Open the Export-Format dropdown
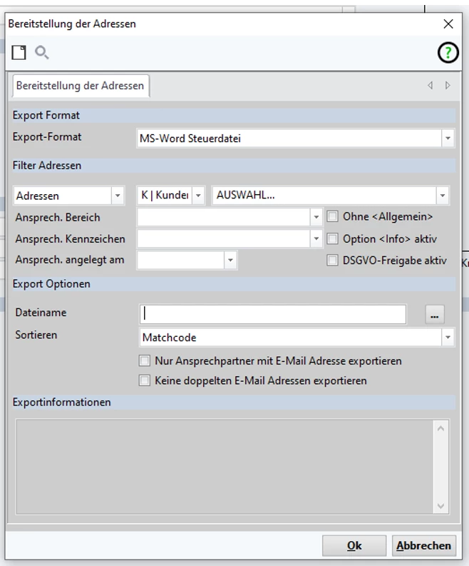 (447, 138)
